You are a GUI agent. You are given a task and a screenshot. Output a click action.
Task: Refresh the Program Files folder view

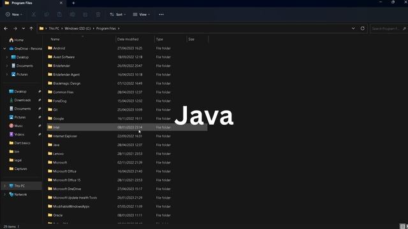pos(363,28)
